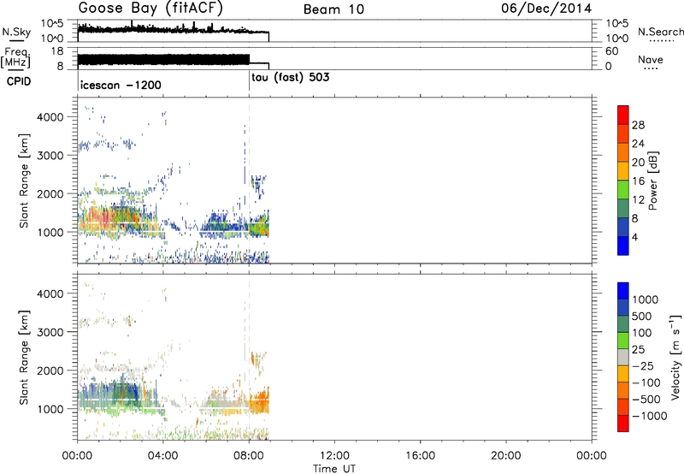Click the 'Time UT' axis title
This screenshot has height=474, width=684.
coord(334,469)
